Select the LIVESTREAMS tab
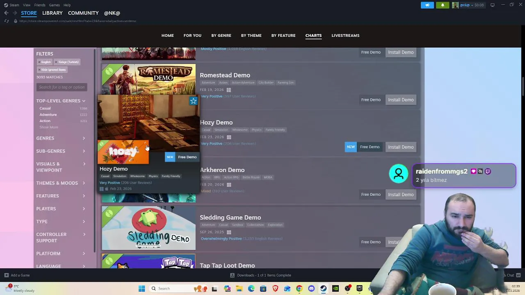This screenshot has height=295, width=525. point(345,36)
